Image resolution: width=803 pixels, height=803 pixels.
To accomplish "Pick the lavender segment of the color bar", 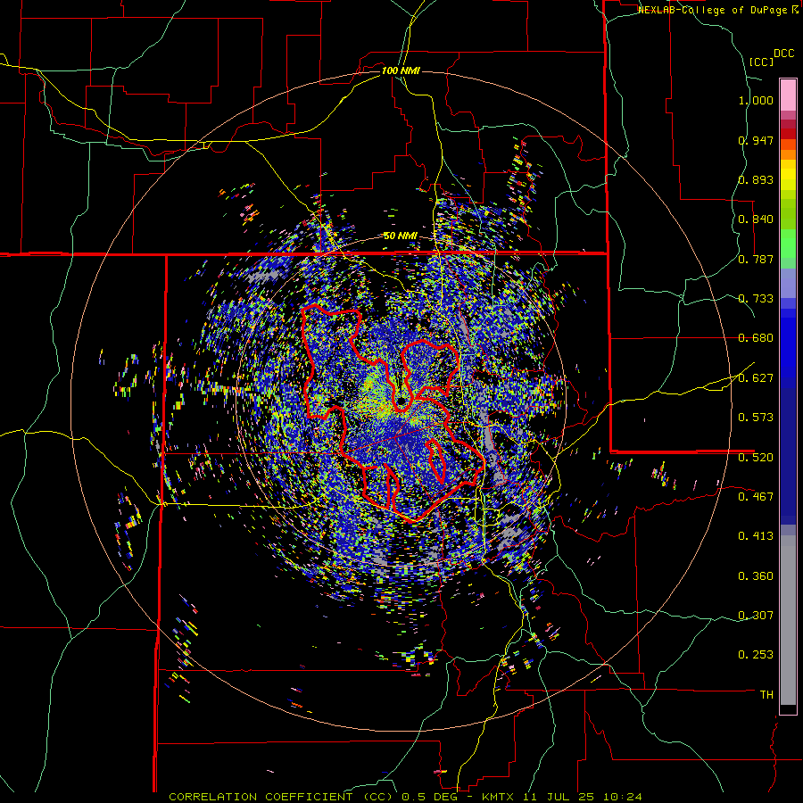I will (x=788, y=283).
